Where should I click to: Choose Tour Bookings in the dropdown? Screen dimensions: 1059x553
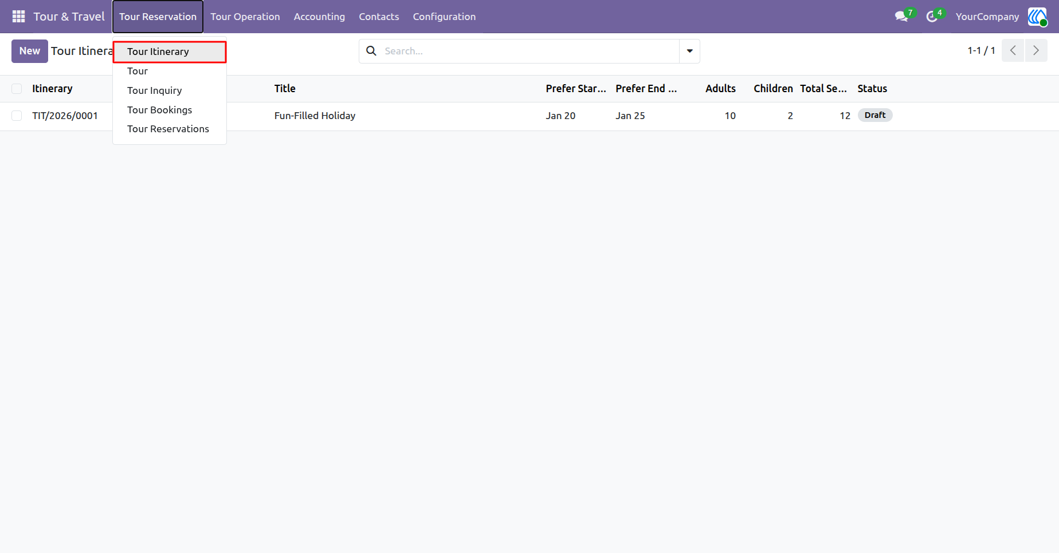click(x=170, y=110)
